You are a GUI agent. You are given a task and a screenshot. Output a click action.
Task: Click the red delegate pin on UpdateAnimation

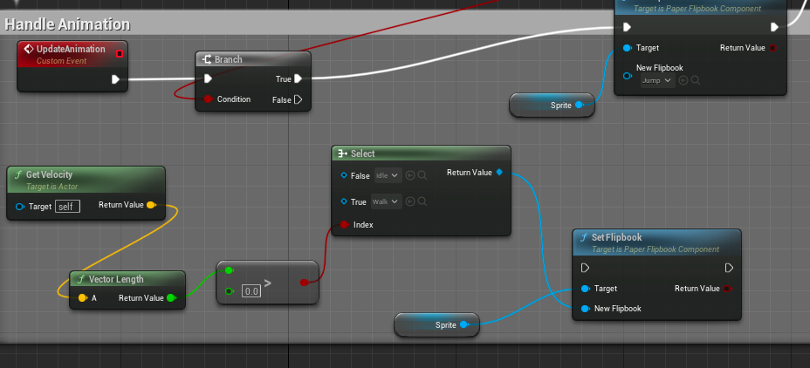(x=120, y=53)
